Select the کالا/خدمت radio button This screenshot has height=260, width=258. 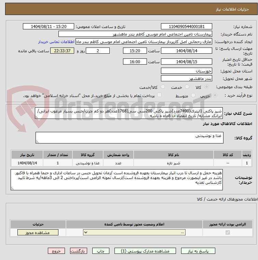pos(163,86)
